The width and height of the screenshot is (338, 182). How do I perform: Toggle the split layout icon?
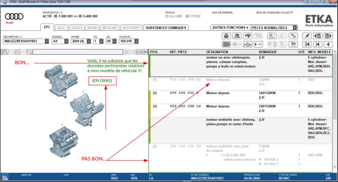coord(138,52)
